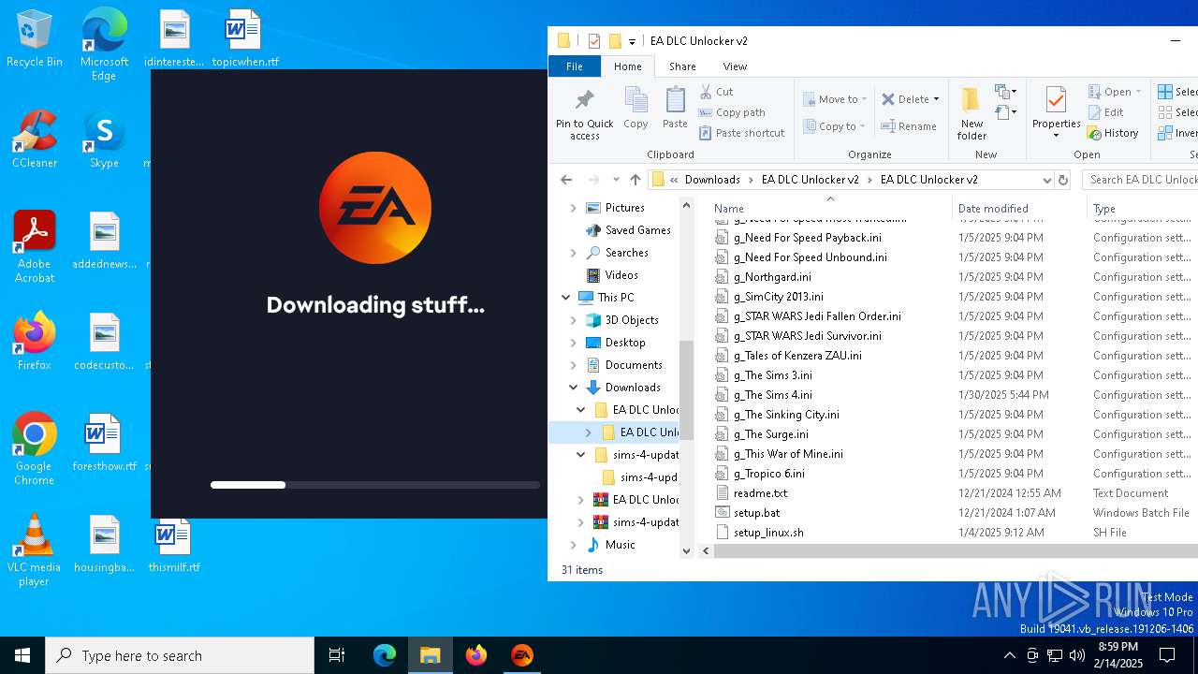Select Desktop in navigation tree
The height and width of the screenshot is (674, 1198).
pos(625,343)
